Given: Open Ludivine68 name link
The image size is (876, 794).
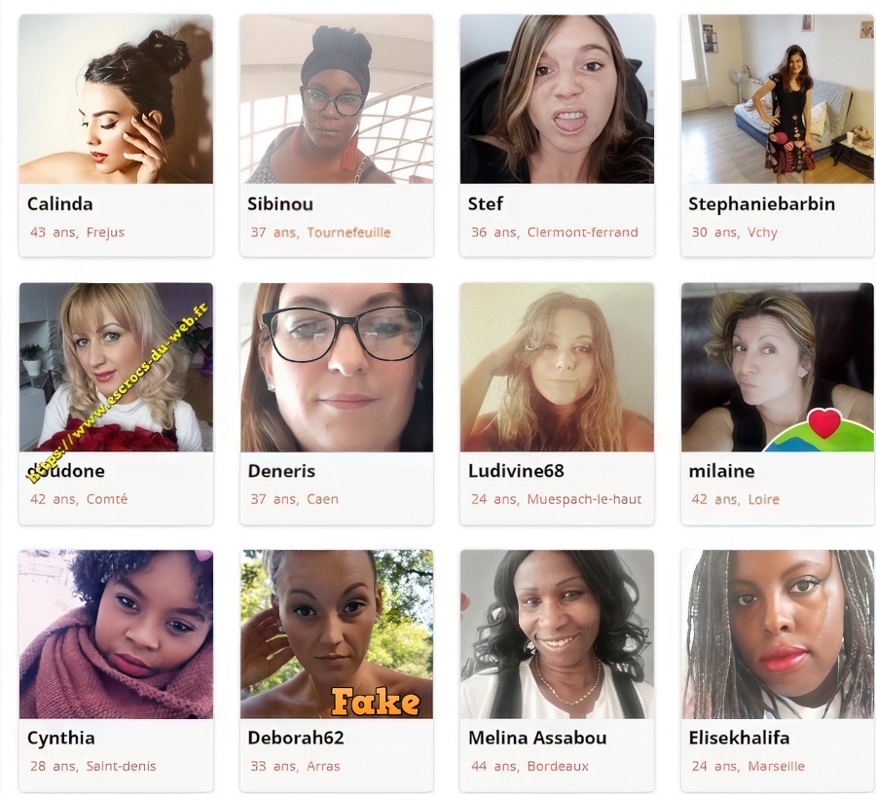Looking at the screenshot, I should (516, 471).
